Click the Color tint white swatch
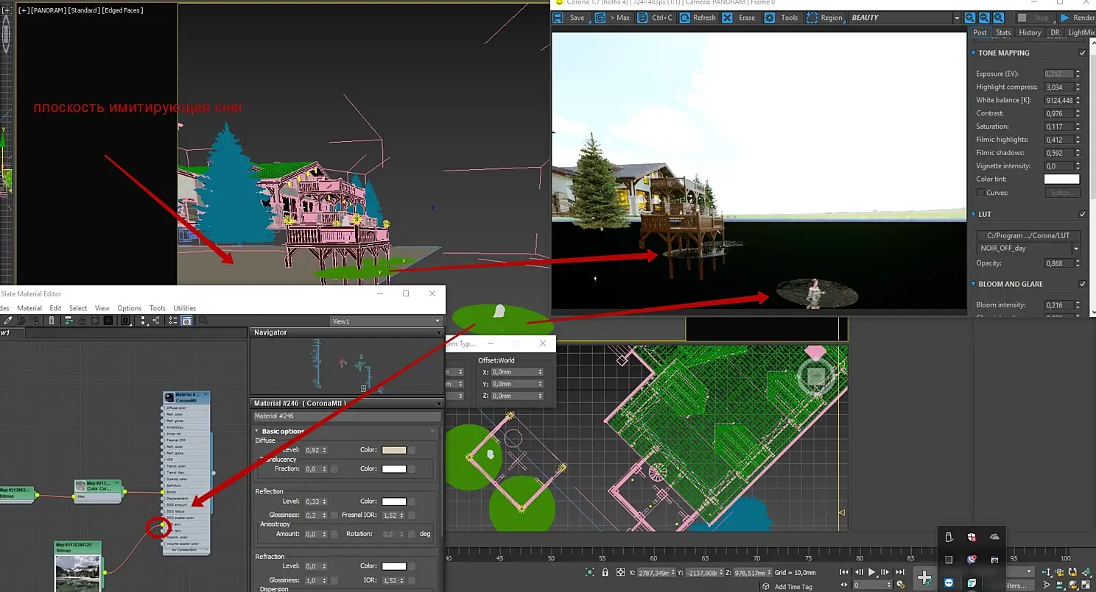The height and width of the screenshot is (592, 1096). (x=1061, y=179)
